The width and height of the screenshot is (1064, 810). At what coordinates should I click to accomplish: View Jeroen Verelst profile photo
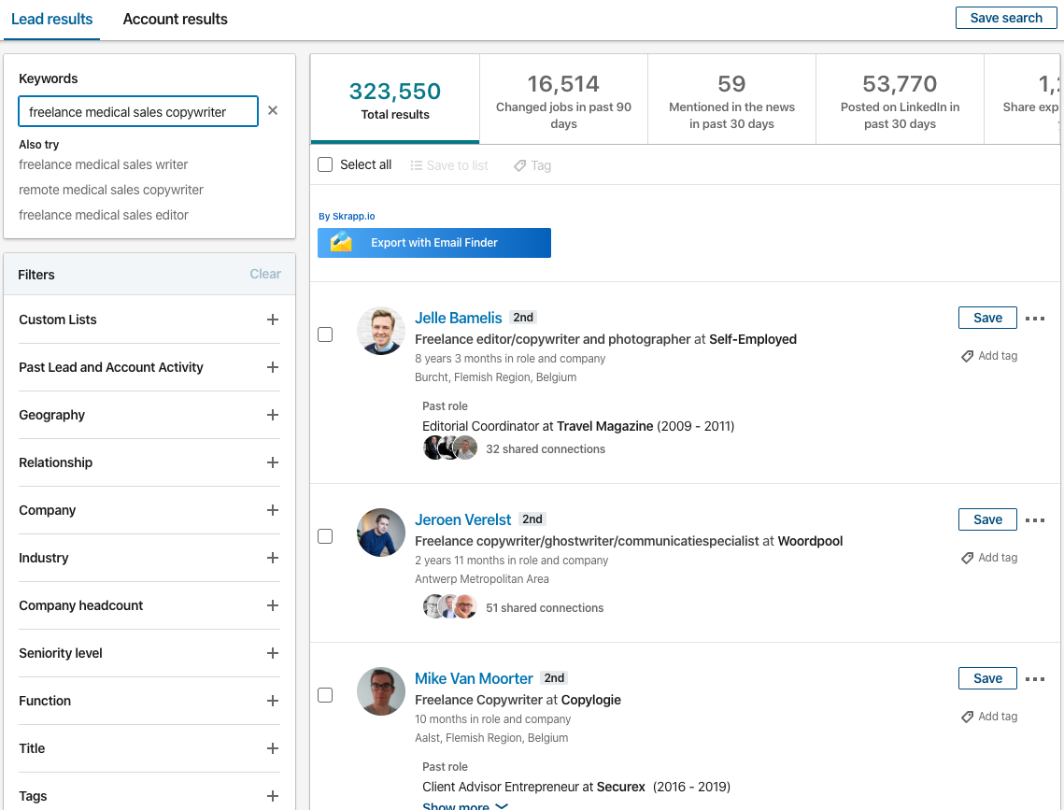381,533
